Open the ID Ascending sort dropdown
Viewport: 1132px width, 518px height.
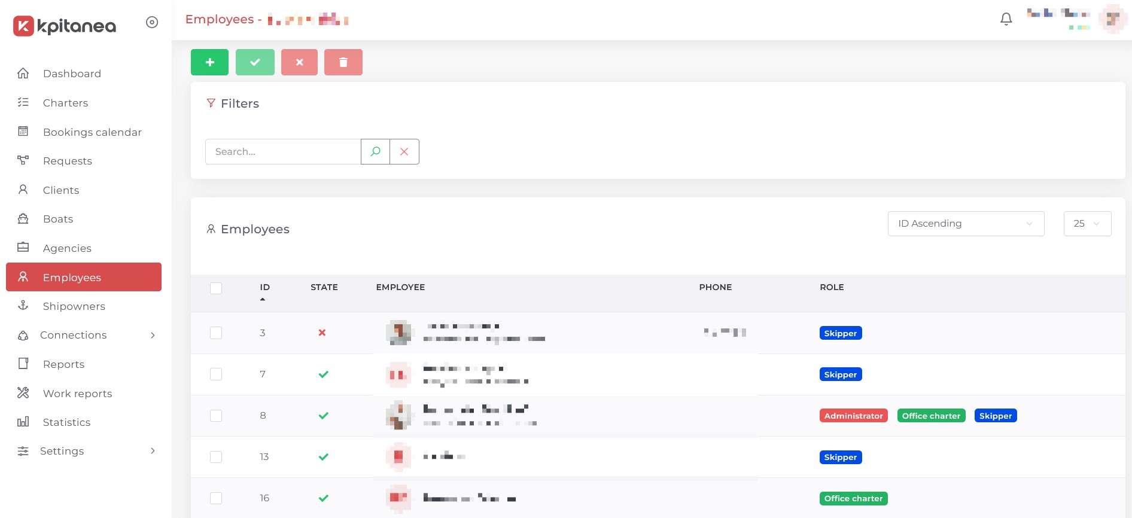966,224
